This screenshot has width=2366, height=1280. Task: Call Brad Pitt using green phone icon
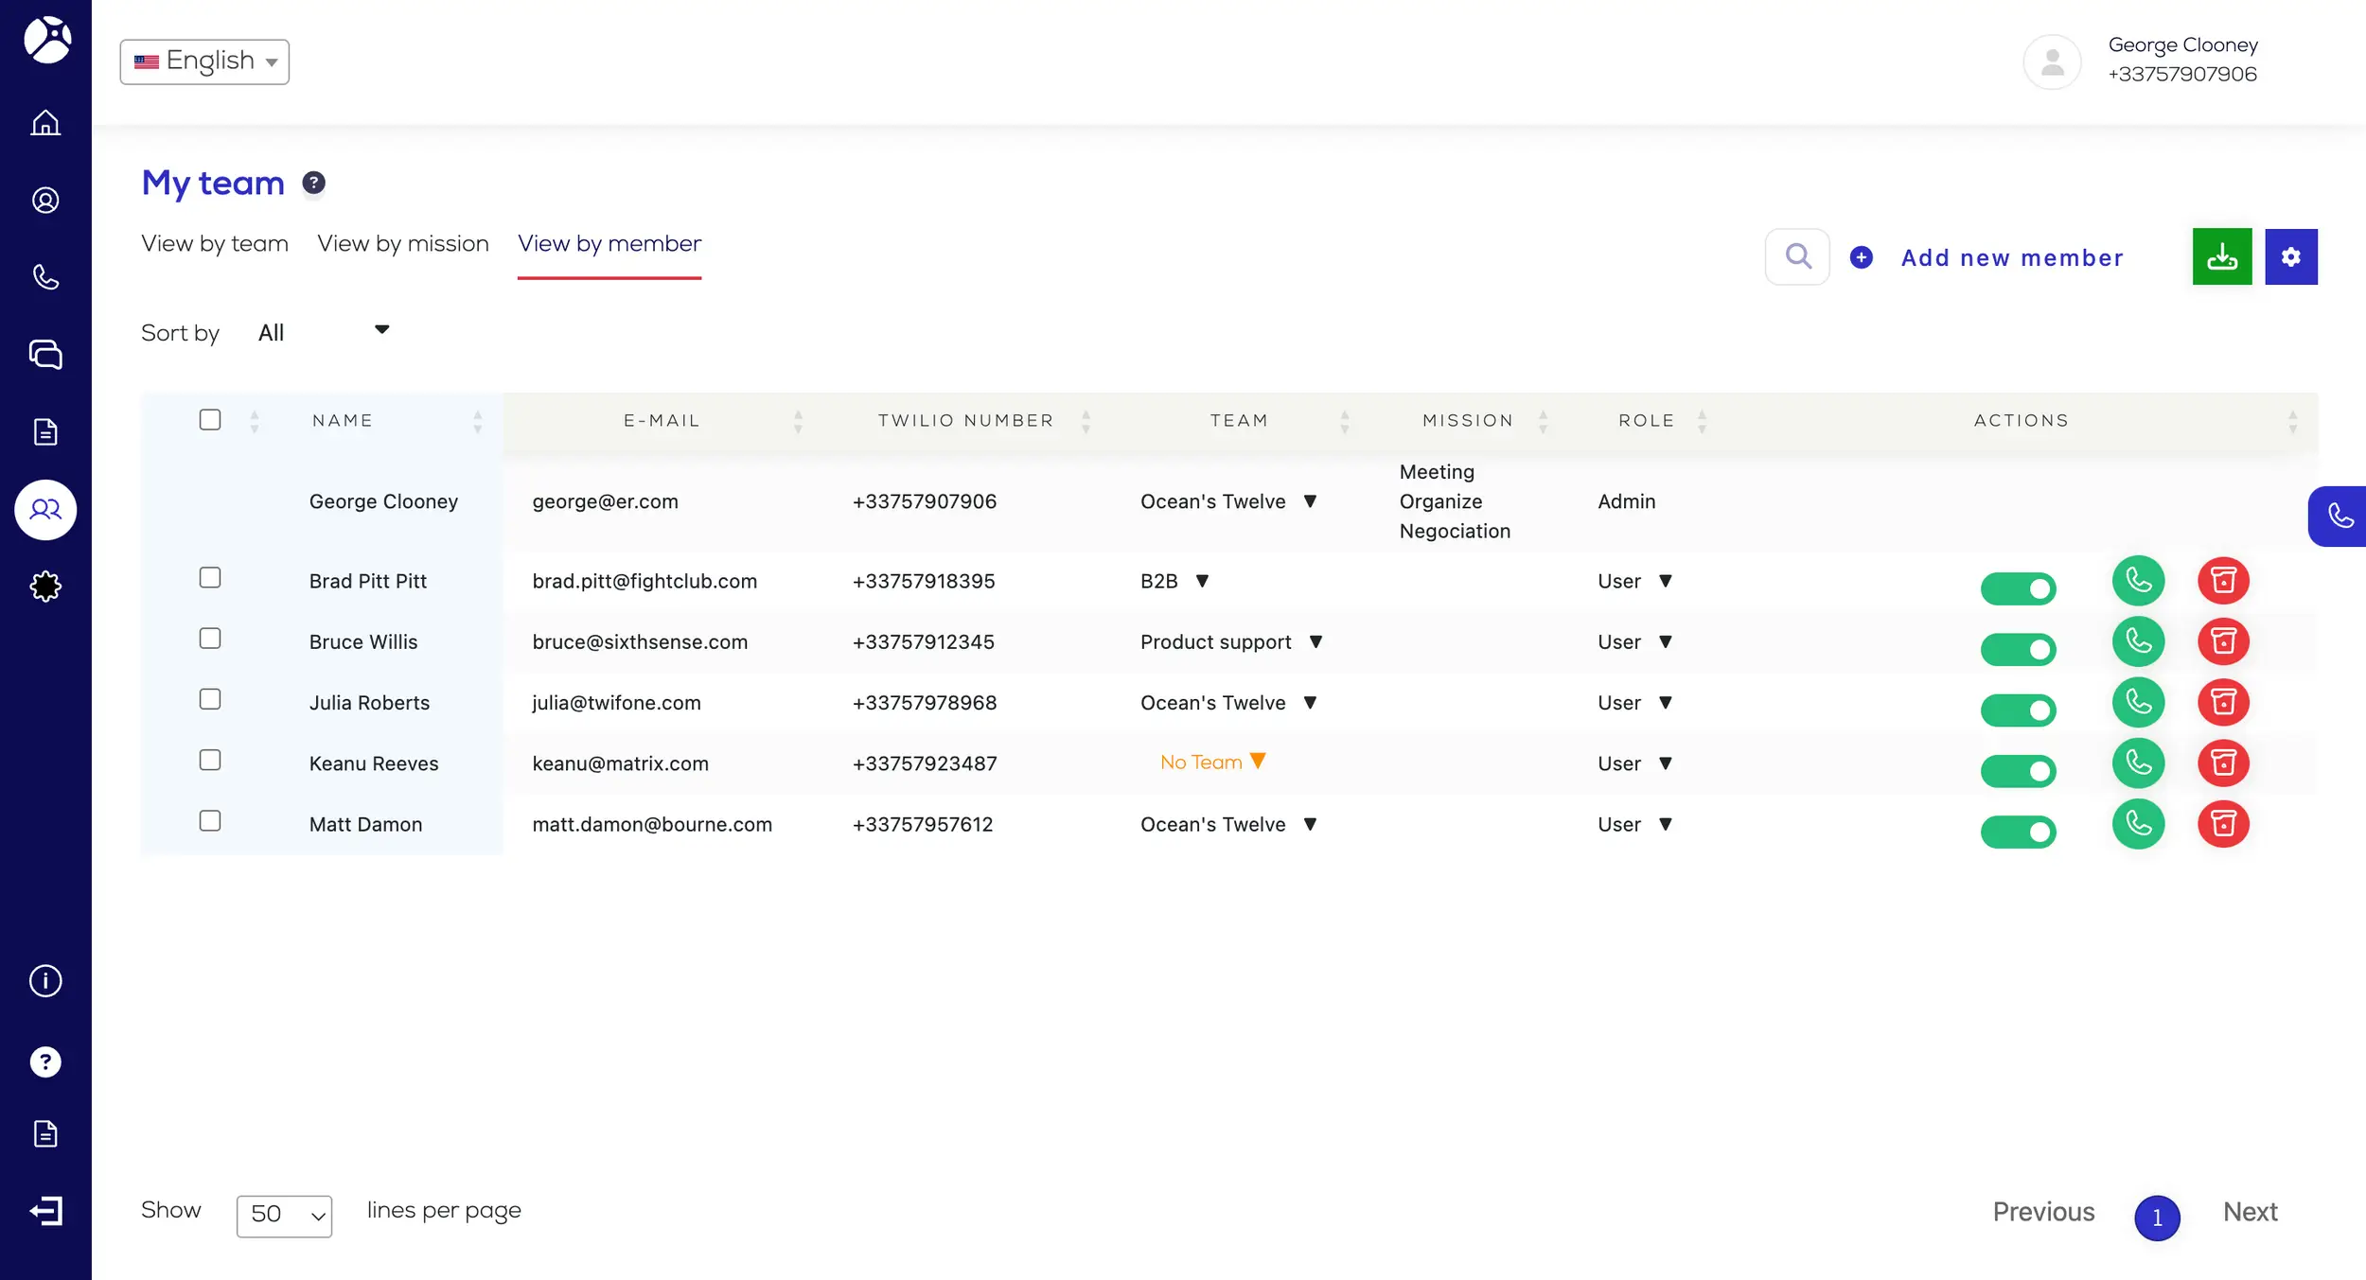click(2138, 580)
